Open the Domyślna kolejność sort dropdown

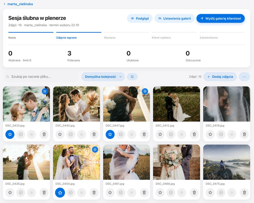103,77
